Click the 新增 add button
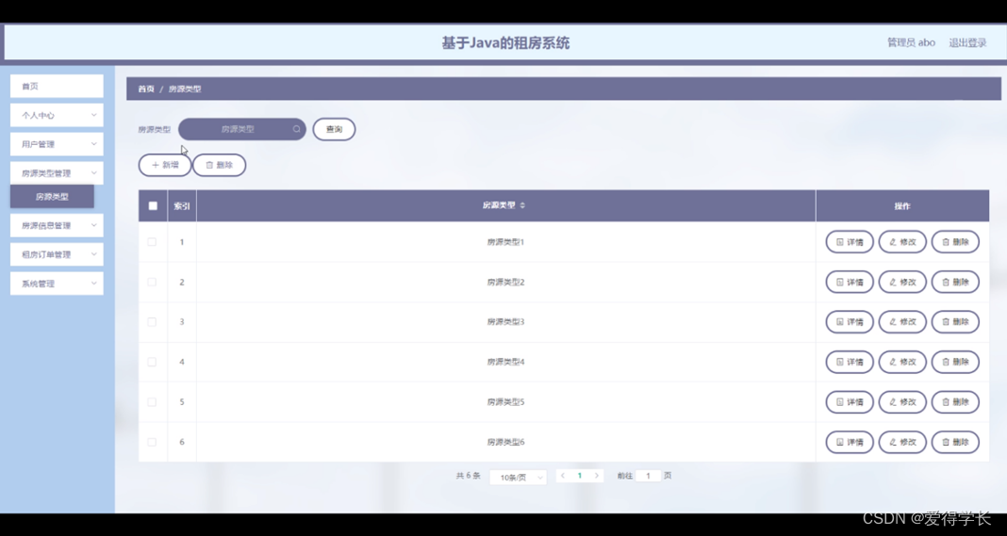This screenshot has width=1007, height=536. (x=165, y=165)
